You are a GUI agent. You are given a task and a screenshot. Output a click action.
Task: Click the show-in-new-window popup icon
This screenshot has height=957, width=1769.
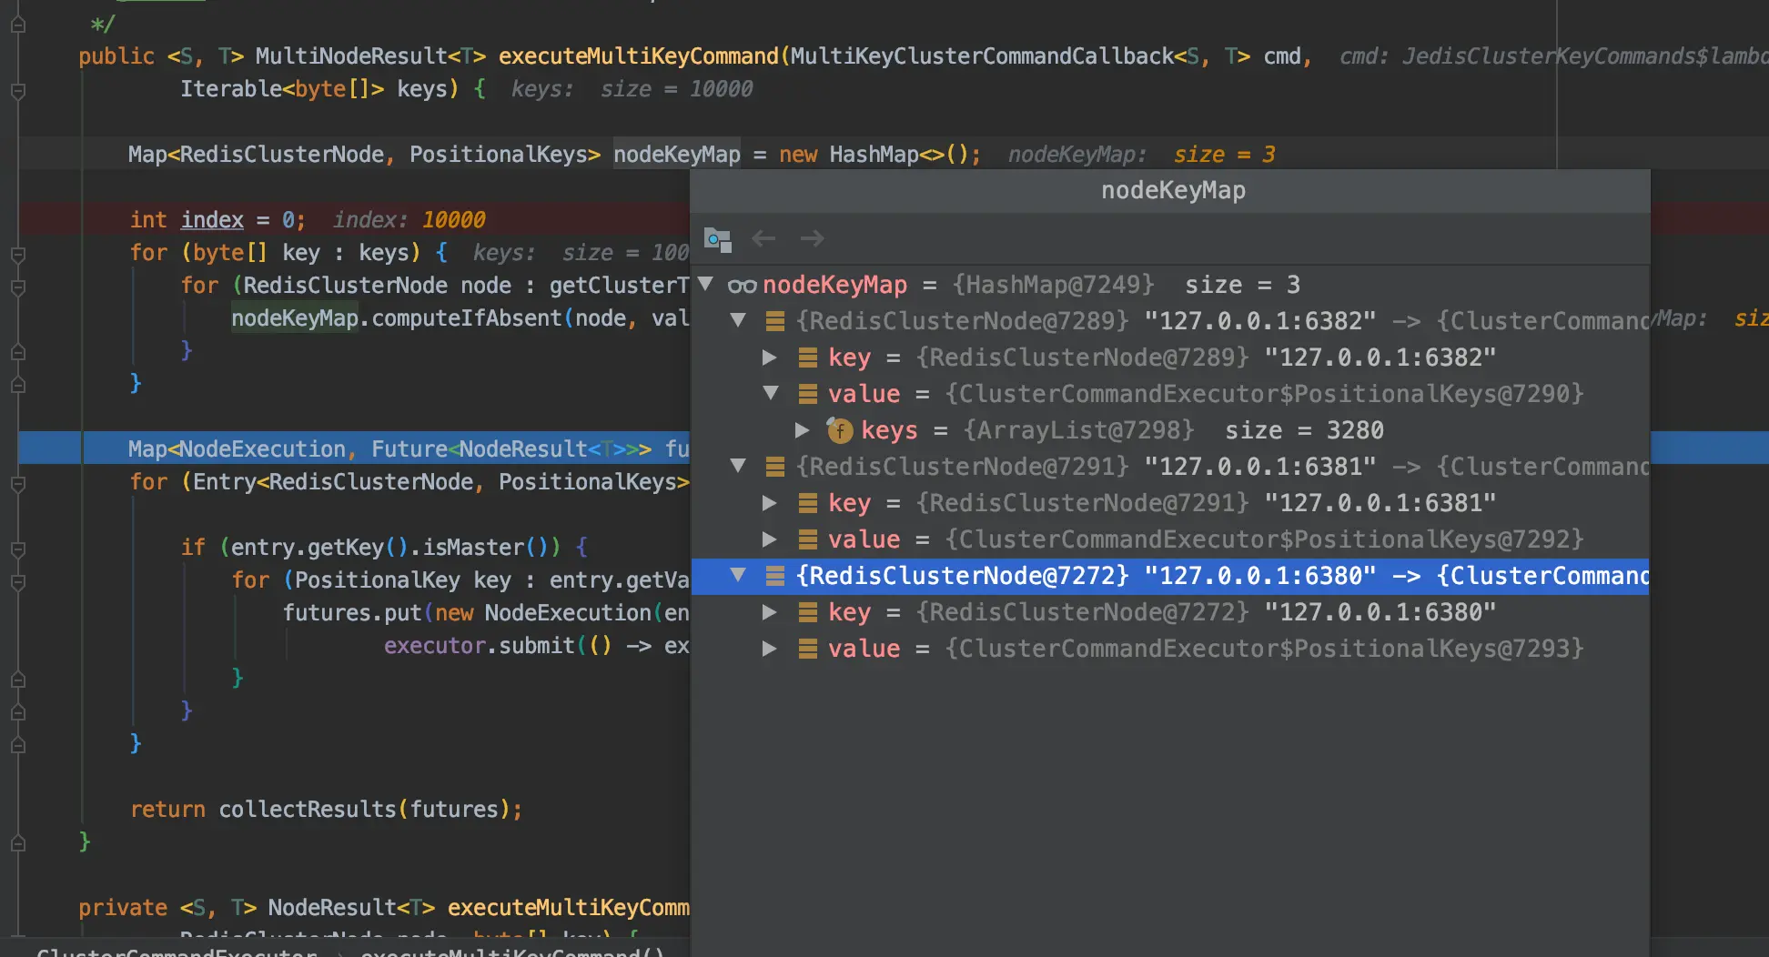[x=717, y=239]
